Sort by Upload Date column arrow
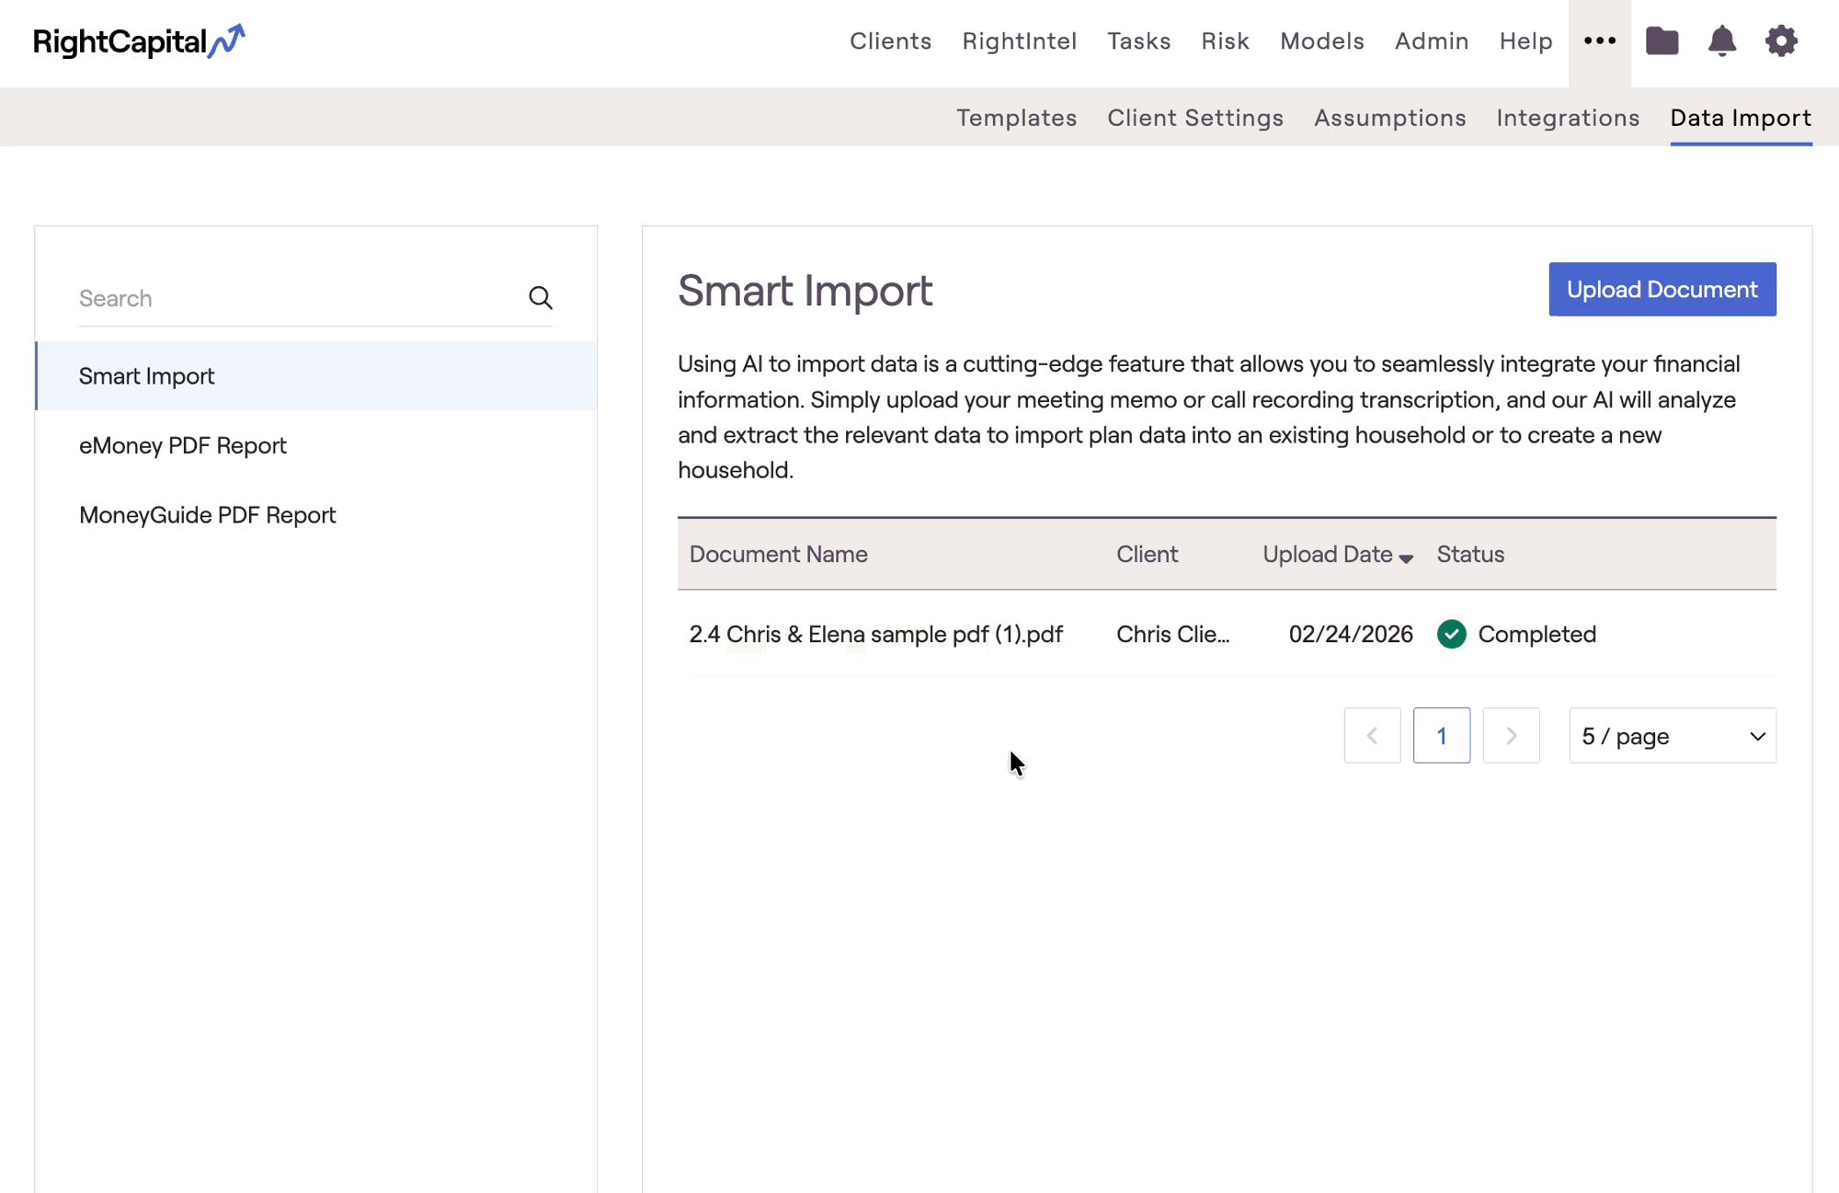Viewport: 1839px width, 1193px height. click(1406, 557)
